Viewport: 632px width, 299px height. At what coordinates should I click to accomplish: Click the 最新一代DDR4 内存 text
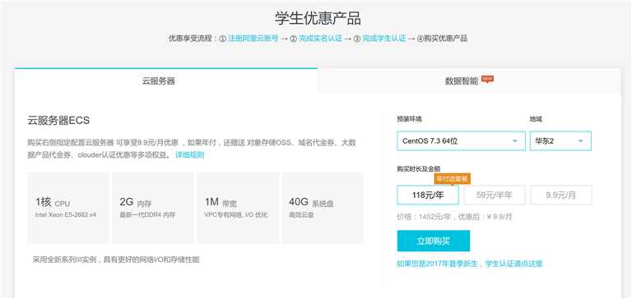point(147,215)
